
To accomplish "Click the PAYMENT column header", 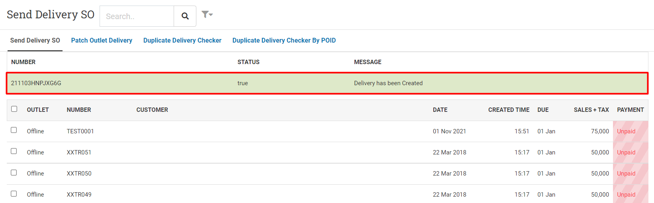I will tap(631, 110).
